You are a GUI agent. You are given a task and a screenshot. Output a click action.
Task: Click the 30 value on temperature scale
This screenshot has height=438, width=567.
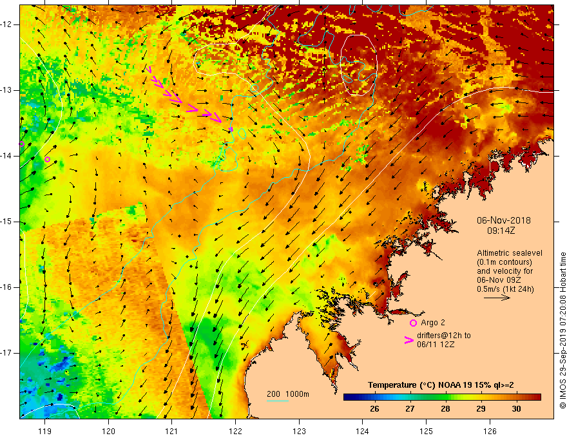[516, 409]
